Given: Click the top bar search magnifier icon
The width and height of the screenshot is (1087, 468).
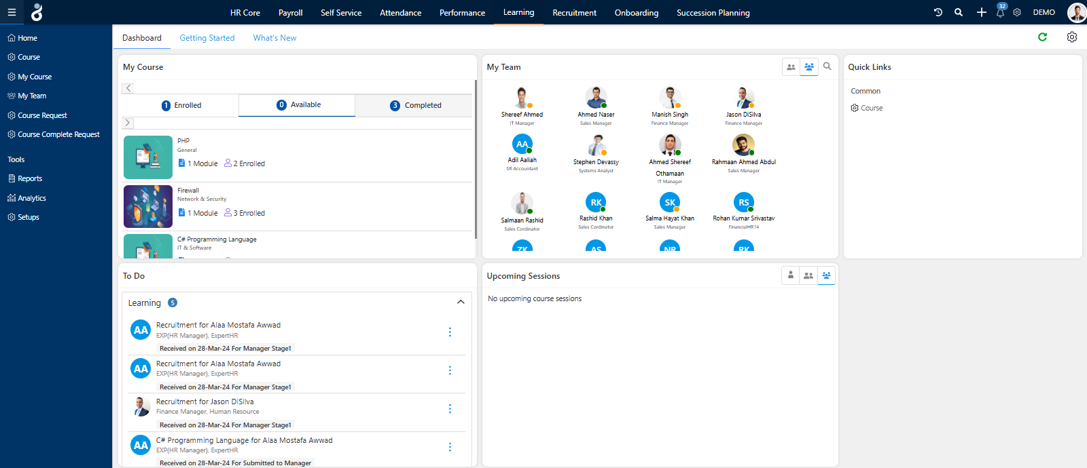Looking at the screenshot, I should point(958,12).
